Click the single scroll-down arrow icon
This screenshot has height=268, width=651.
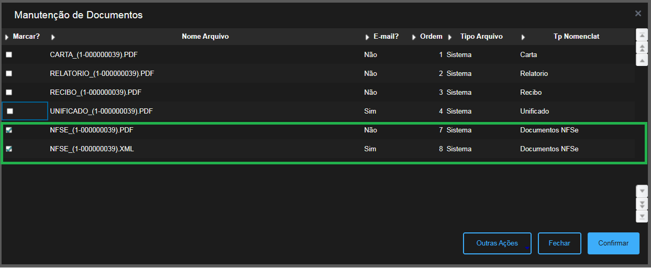pyautogui.click(x=642, y=191)
